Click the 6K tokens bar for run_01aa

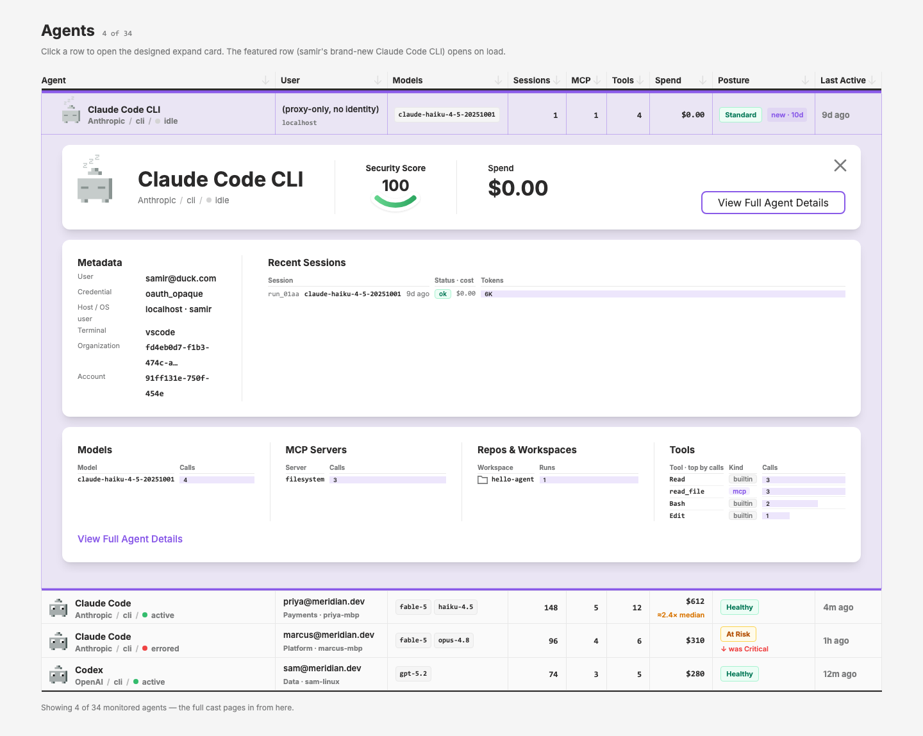[x=663, y=294]
